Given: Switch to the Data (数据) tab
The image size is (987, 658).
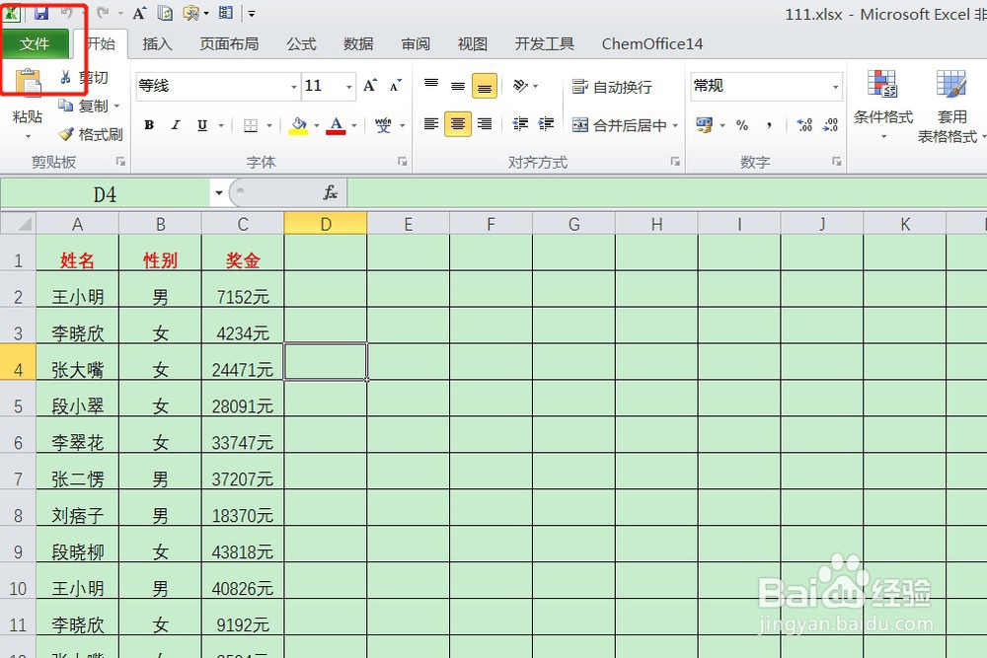Looking at the screenshot, I should tap(358, 43).
